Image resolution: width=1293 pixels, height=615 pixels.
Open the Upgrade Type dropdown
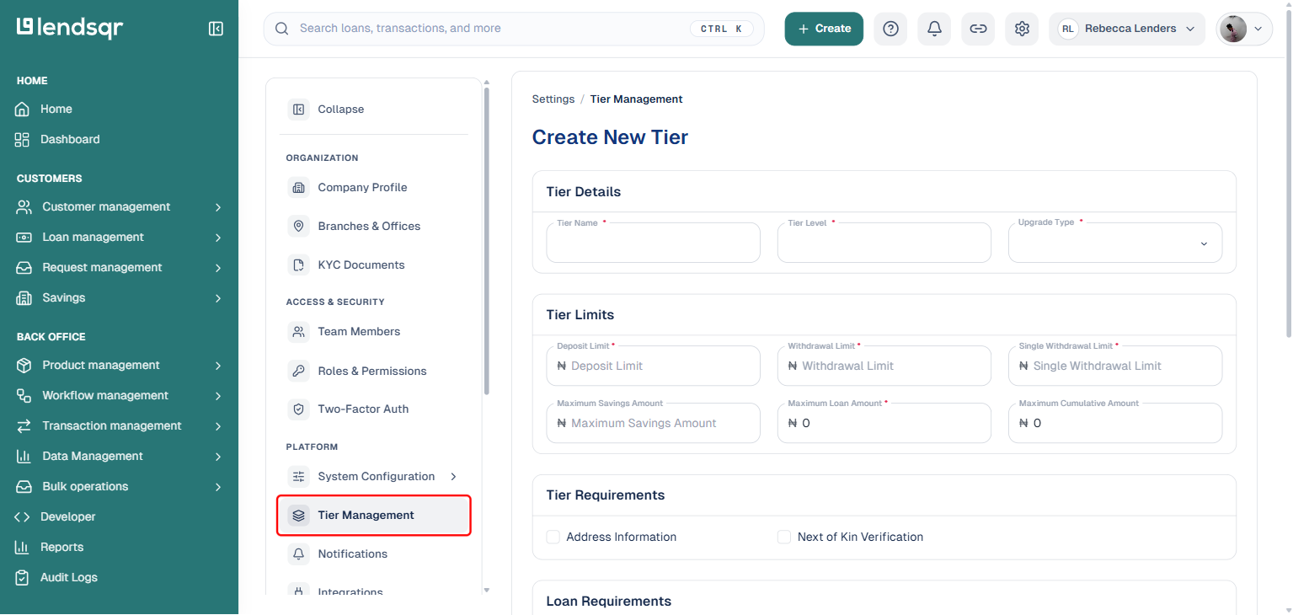(1114, 243)
